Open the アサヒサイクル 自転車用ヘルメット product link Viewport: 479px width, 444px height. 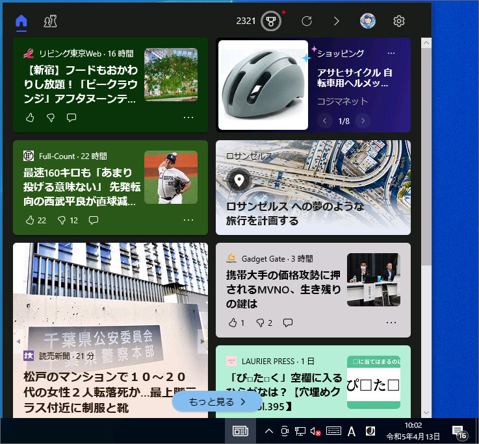coord(354,77)
